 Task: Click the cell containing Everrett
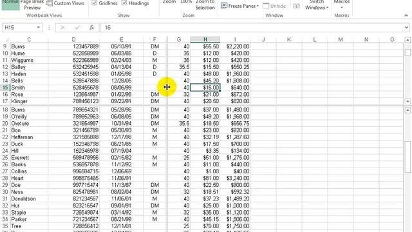pyautogui.click(x=29, y=157)
